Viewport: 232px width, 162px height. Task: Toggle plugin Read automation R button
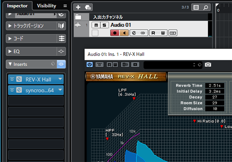(109, 65)
